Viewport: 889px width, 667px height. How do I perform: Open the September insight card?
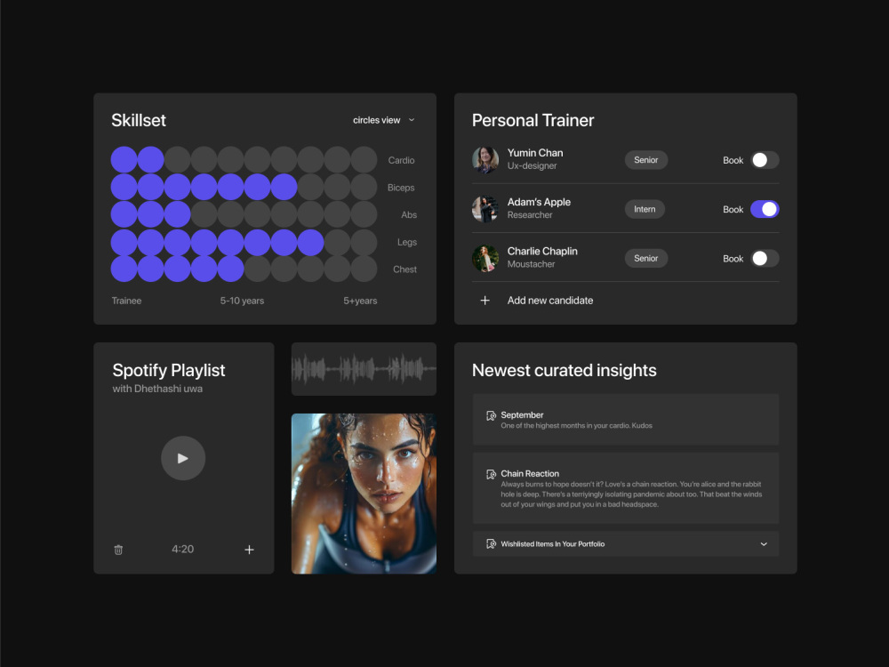pyautogui.click(x=625, y=420)
